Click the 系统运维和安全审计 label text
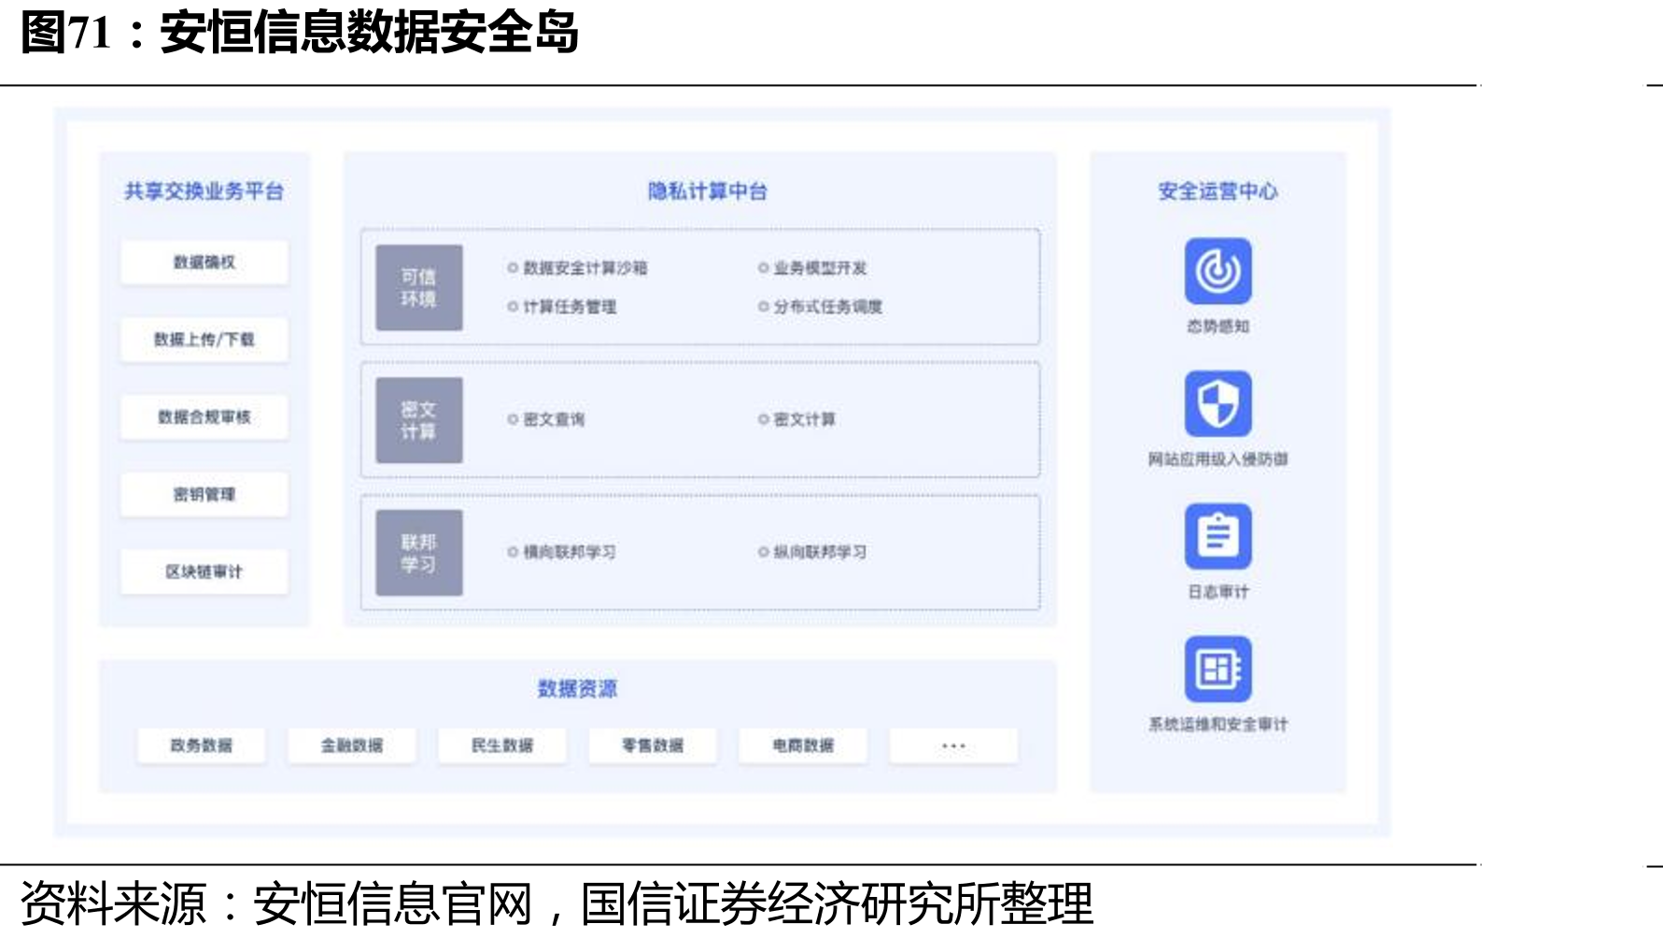Image resolution: width=1663 pixels, height=938 pixels. coord(1218,723)
